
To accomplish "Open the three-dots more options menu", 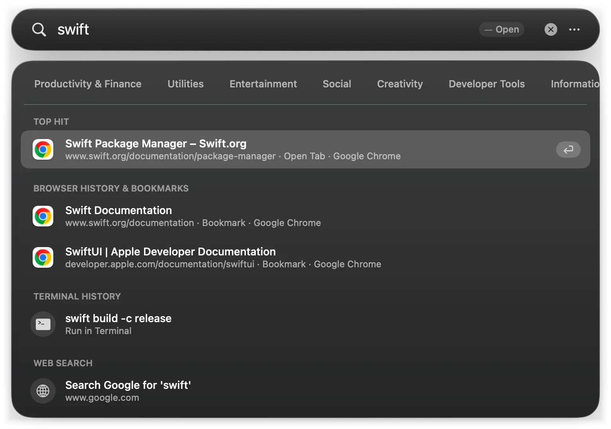I will click(x=574, y=29).
